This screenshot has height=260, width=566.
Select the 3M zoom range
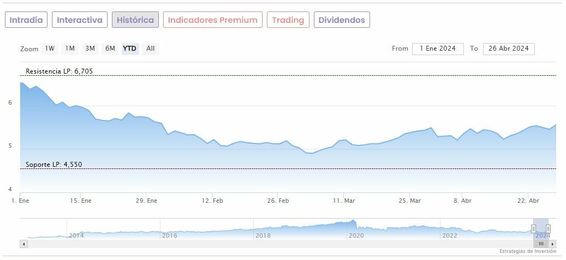(90, 49)
